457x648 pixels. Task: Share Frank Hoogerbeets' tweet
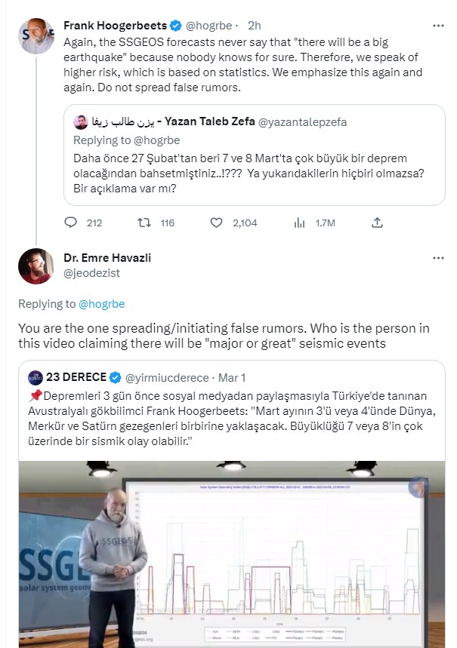tap(377, 223)
